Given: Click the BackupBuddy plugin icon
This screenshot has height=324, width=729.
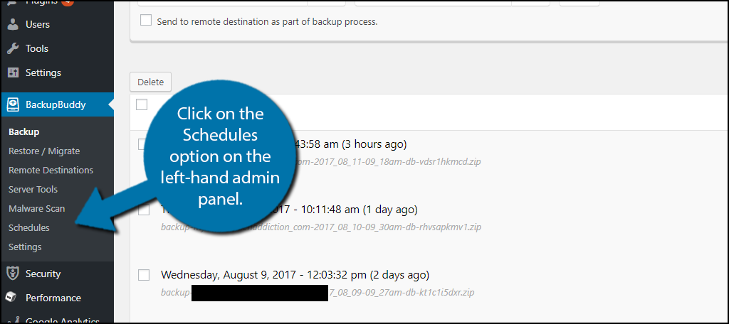Looking at the screenshot, I should pyautogui.click(x=13, y=105).
